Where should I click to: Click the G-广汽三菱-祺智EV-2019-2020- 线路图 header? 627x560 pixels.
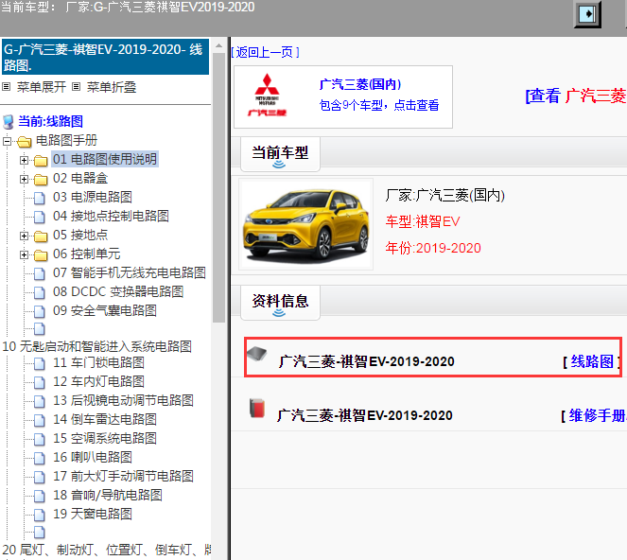pos(105,57)
